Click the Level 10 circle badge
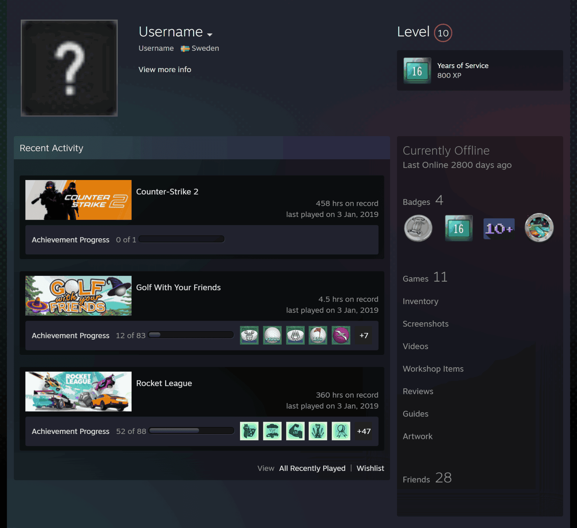 tap(443, 33)
